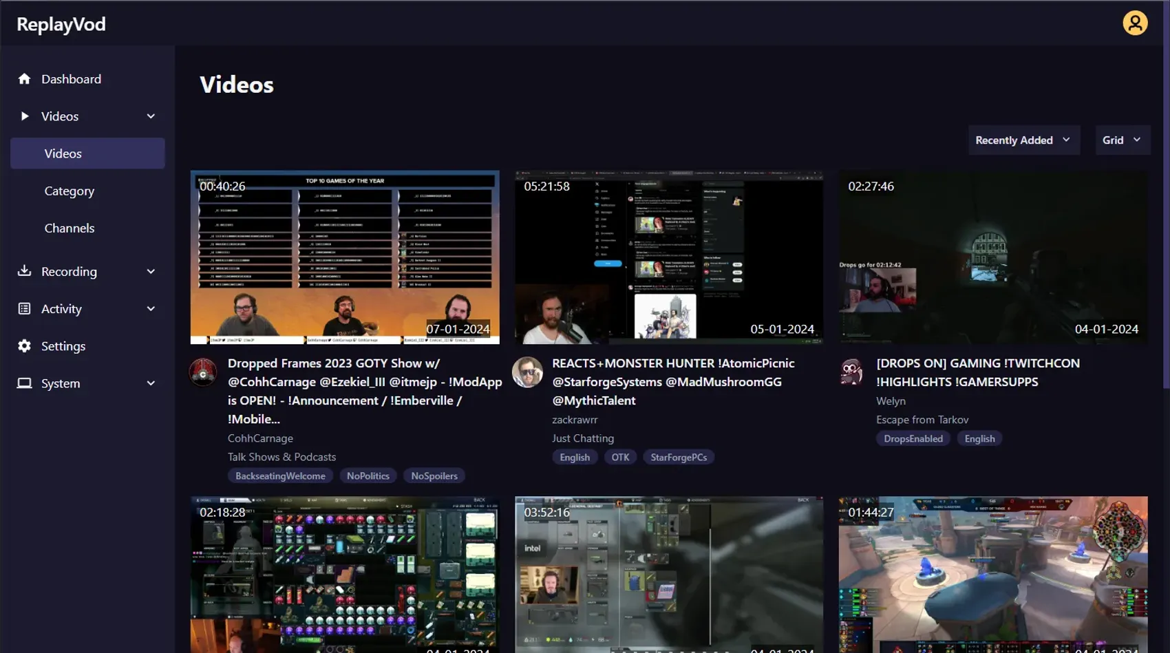Select Category in the sidebar
Viewport: 1170px width, 653px height.
click(70, 191)
